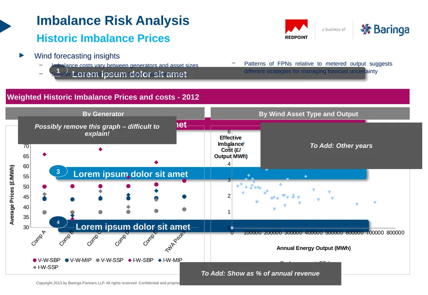The height and width of the screenshot is (295, 428).
Task: Select the Annual Energy Output (MWh) axis title
Action: point(313,248)
